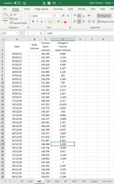Open Font settings dialog launcher
The height and width of the screenshot is (184, 114).
[70, 27]
